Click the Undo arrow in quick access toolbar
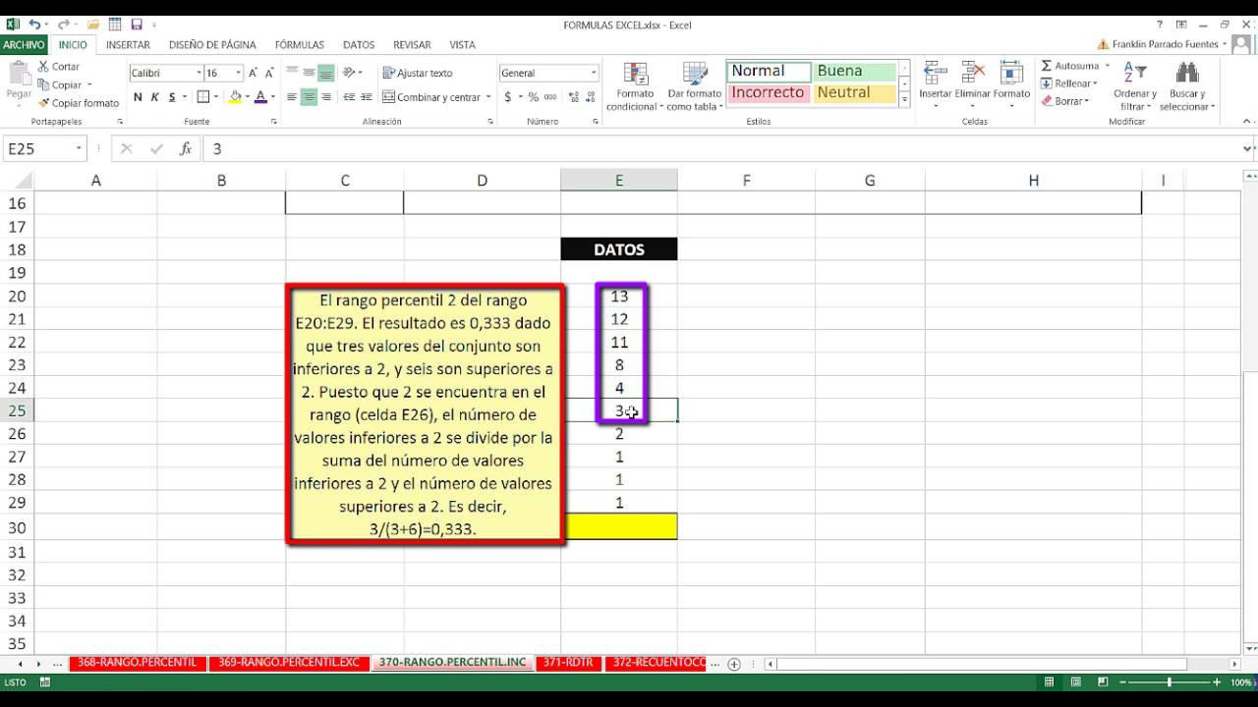The height and width of the screenshot is (707, 1258). tap(34, 25)
